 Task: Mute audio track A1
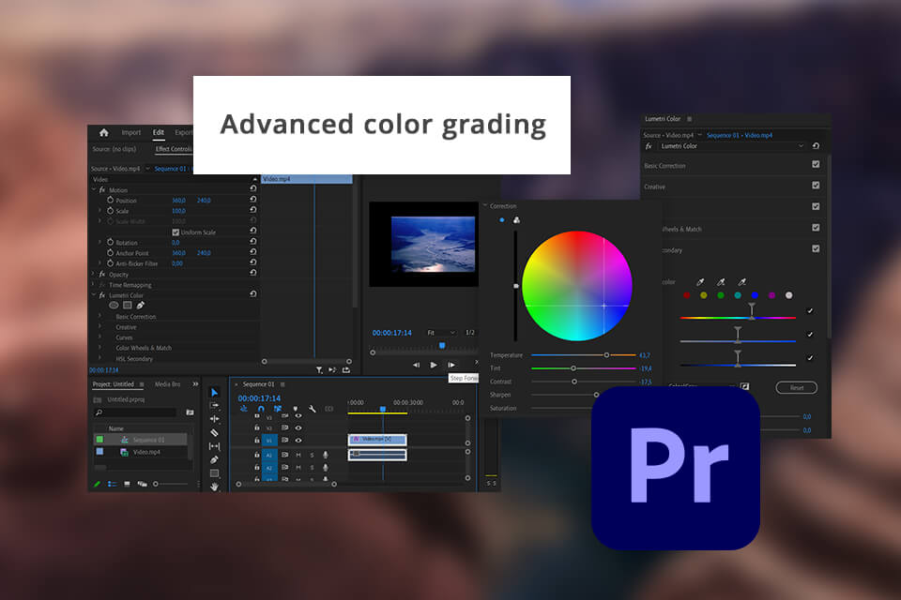[x=298, y=455]
